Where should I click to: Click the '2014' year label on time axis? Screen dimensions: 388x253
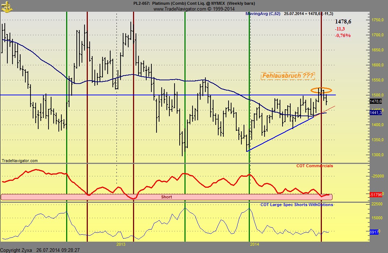[x=255, y=244]
